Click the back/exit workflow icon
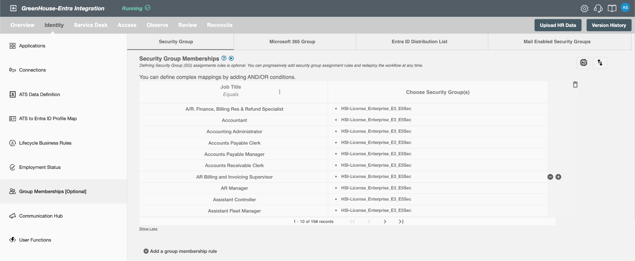 13,8
